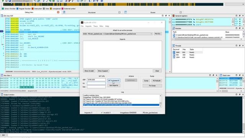Click the Terminate process stop icon in toolbar

[x=10, y=1]
